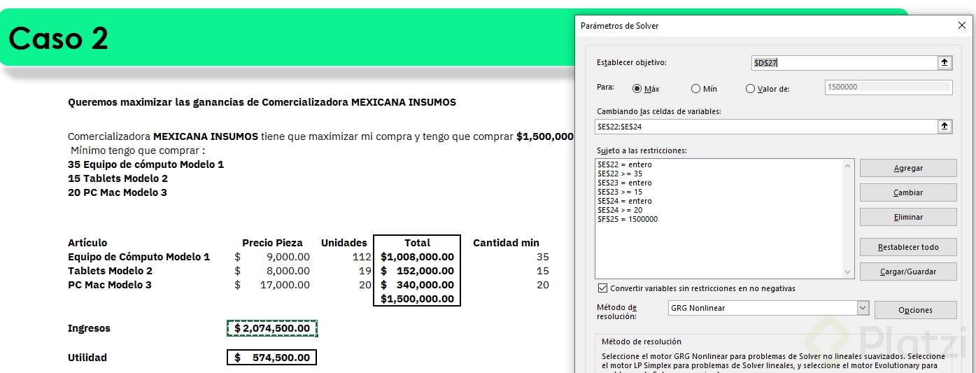Screen dimensions: 976x373
Task: Click the Ingresos label
Action: point(89,328)
